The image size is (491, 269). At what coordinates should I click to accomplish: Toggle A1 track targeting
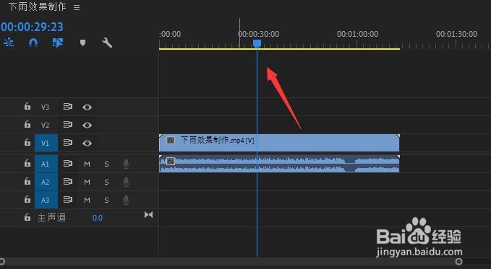pyautogui.click(x=46, y=164)
